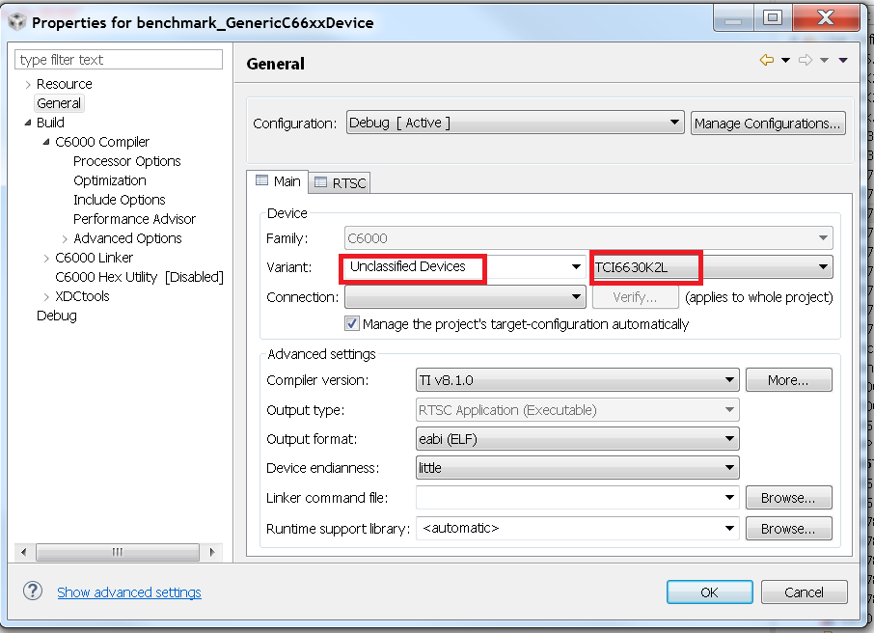This screenshot has height=633, width=874.
Task: Open the forward history dropdown arrow
Action: (825, 60)
